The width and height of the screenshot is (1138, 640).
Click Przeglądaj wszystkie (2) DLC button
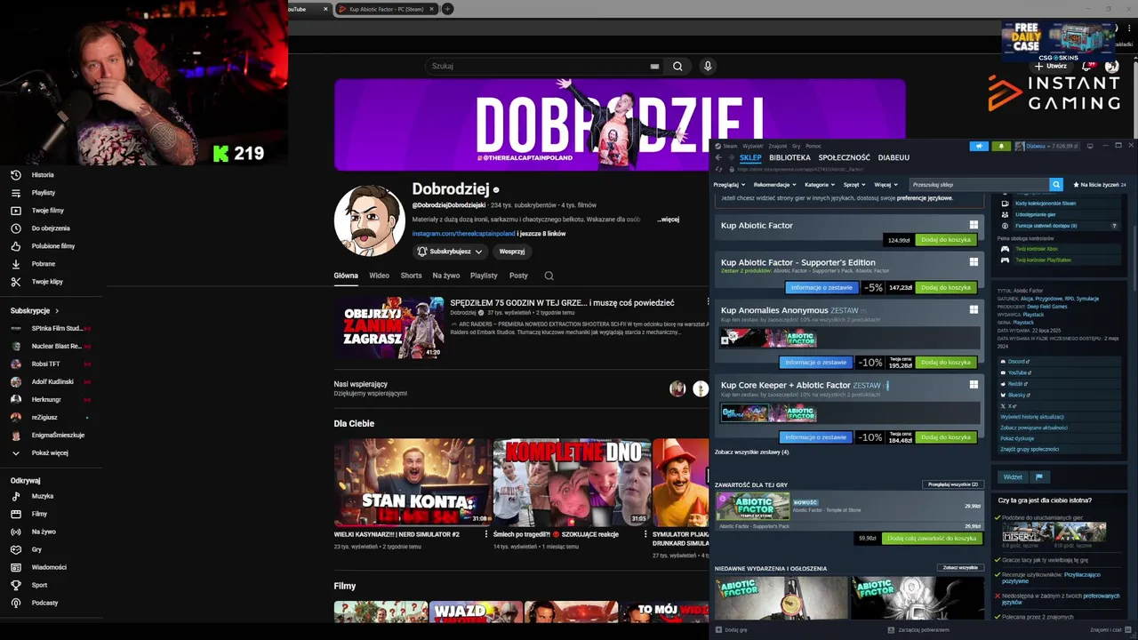(x=952, y=484)
